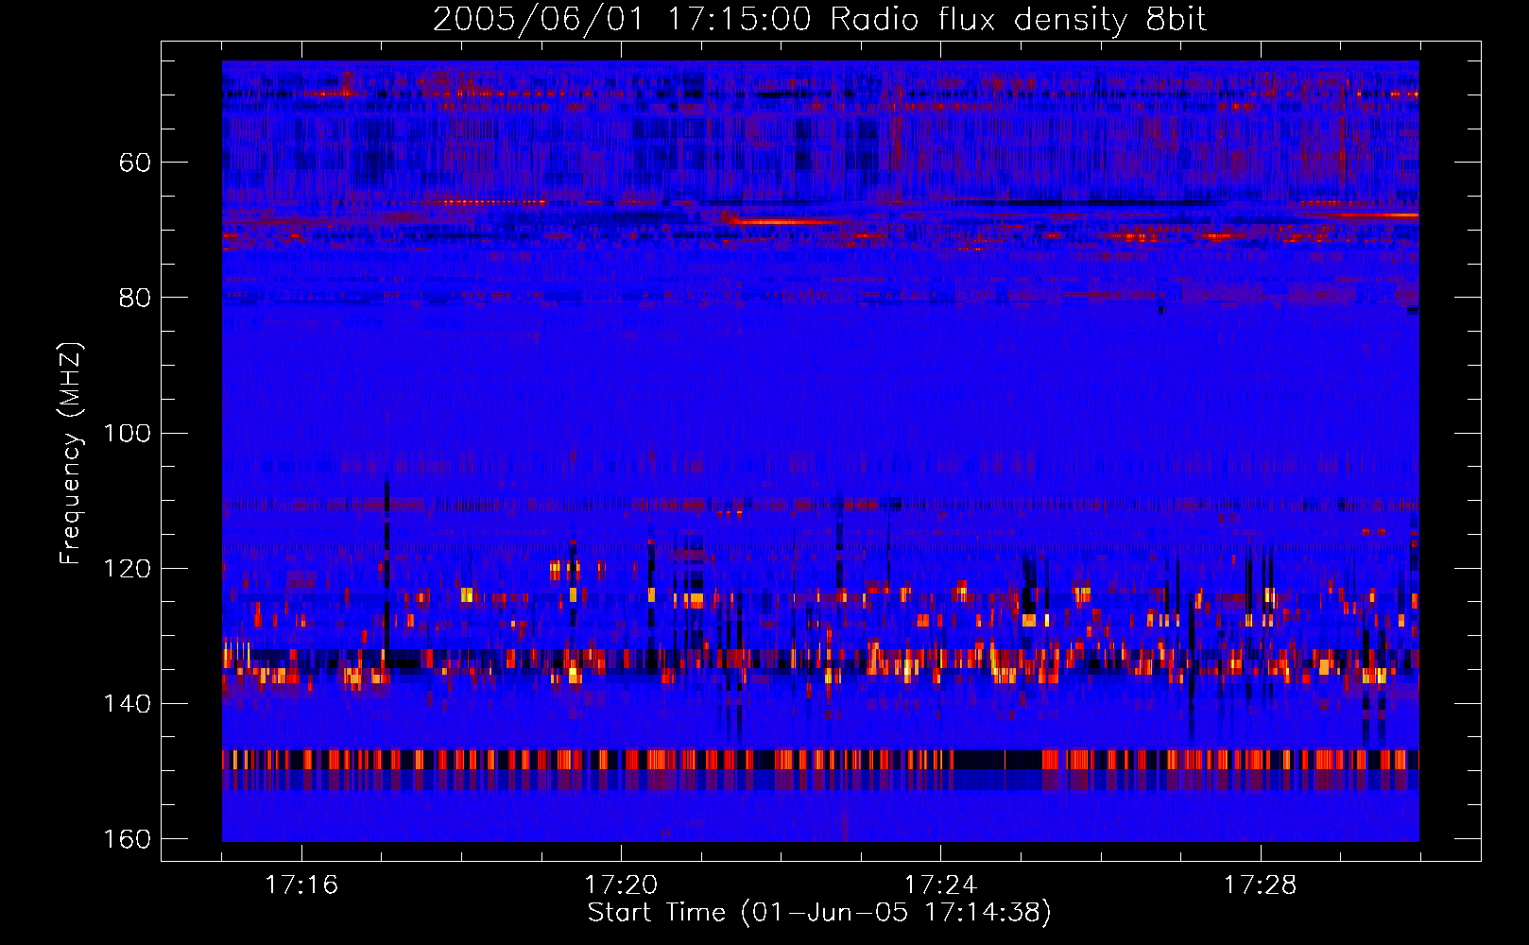Click the 'Frequency (MHZ)' axis label
The height and width of the screenshot is (945, 1529).
coord(71,454)
